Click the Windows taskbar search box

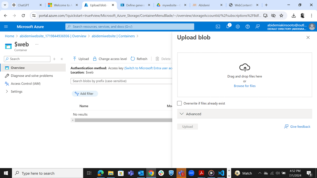pyautogui.click(x=48, y=173)
